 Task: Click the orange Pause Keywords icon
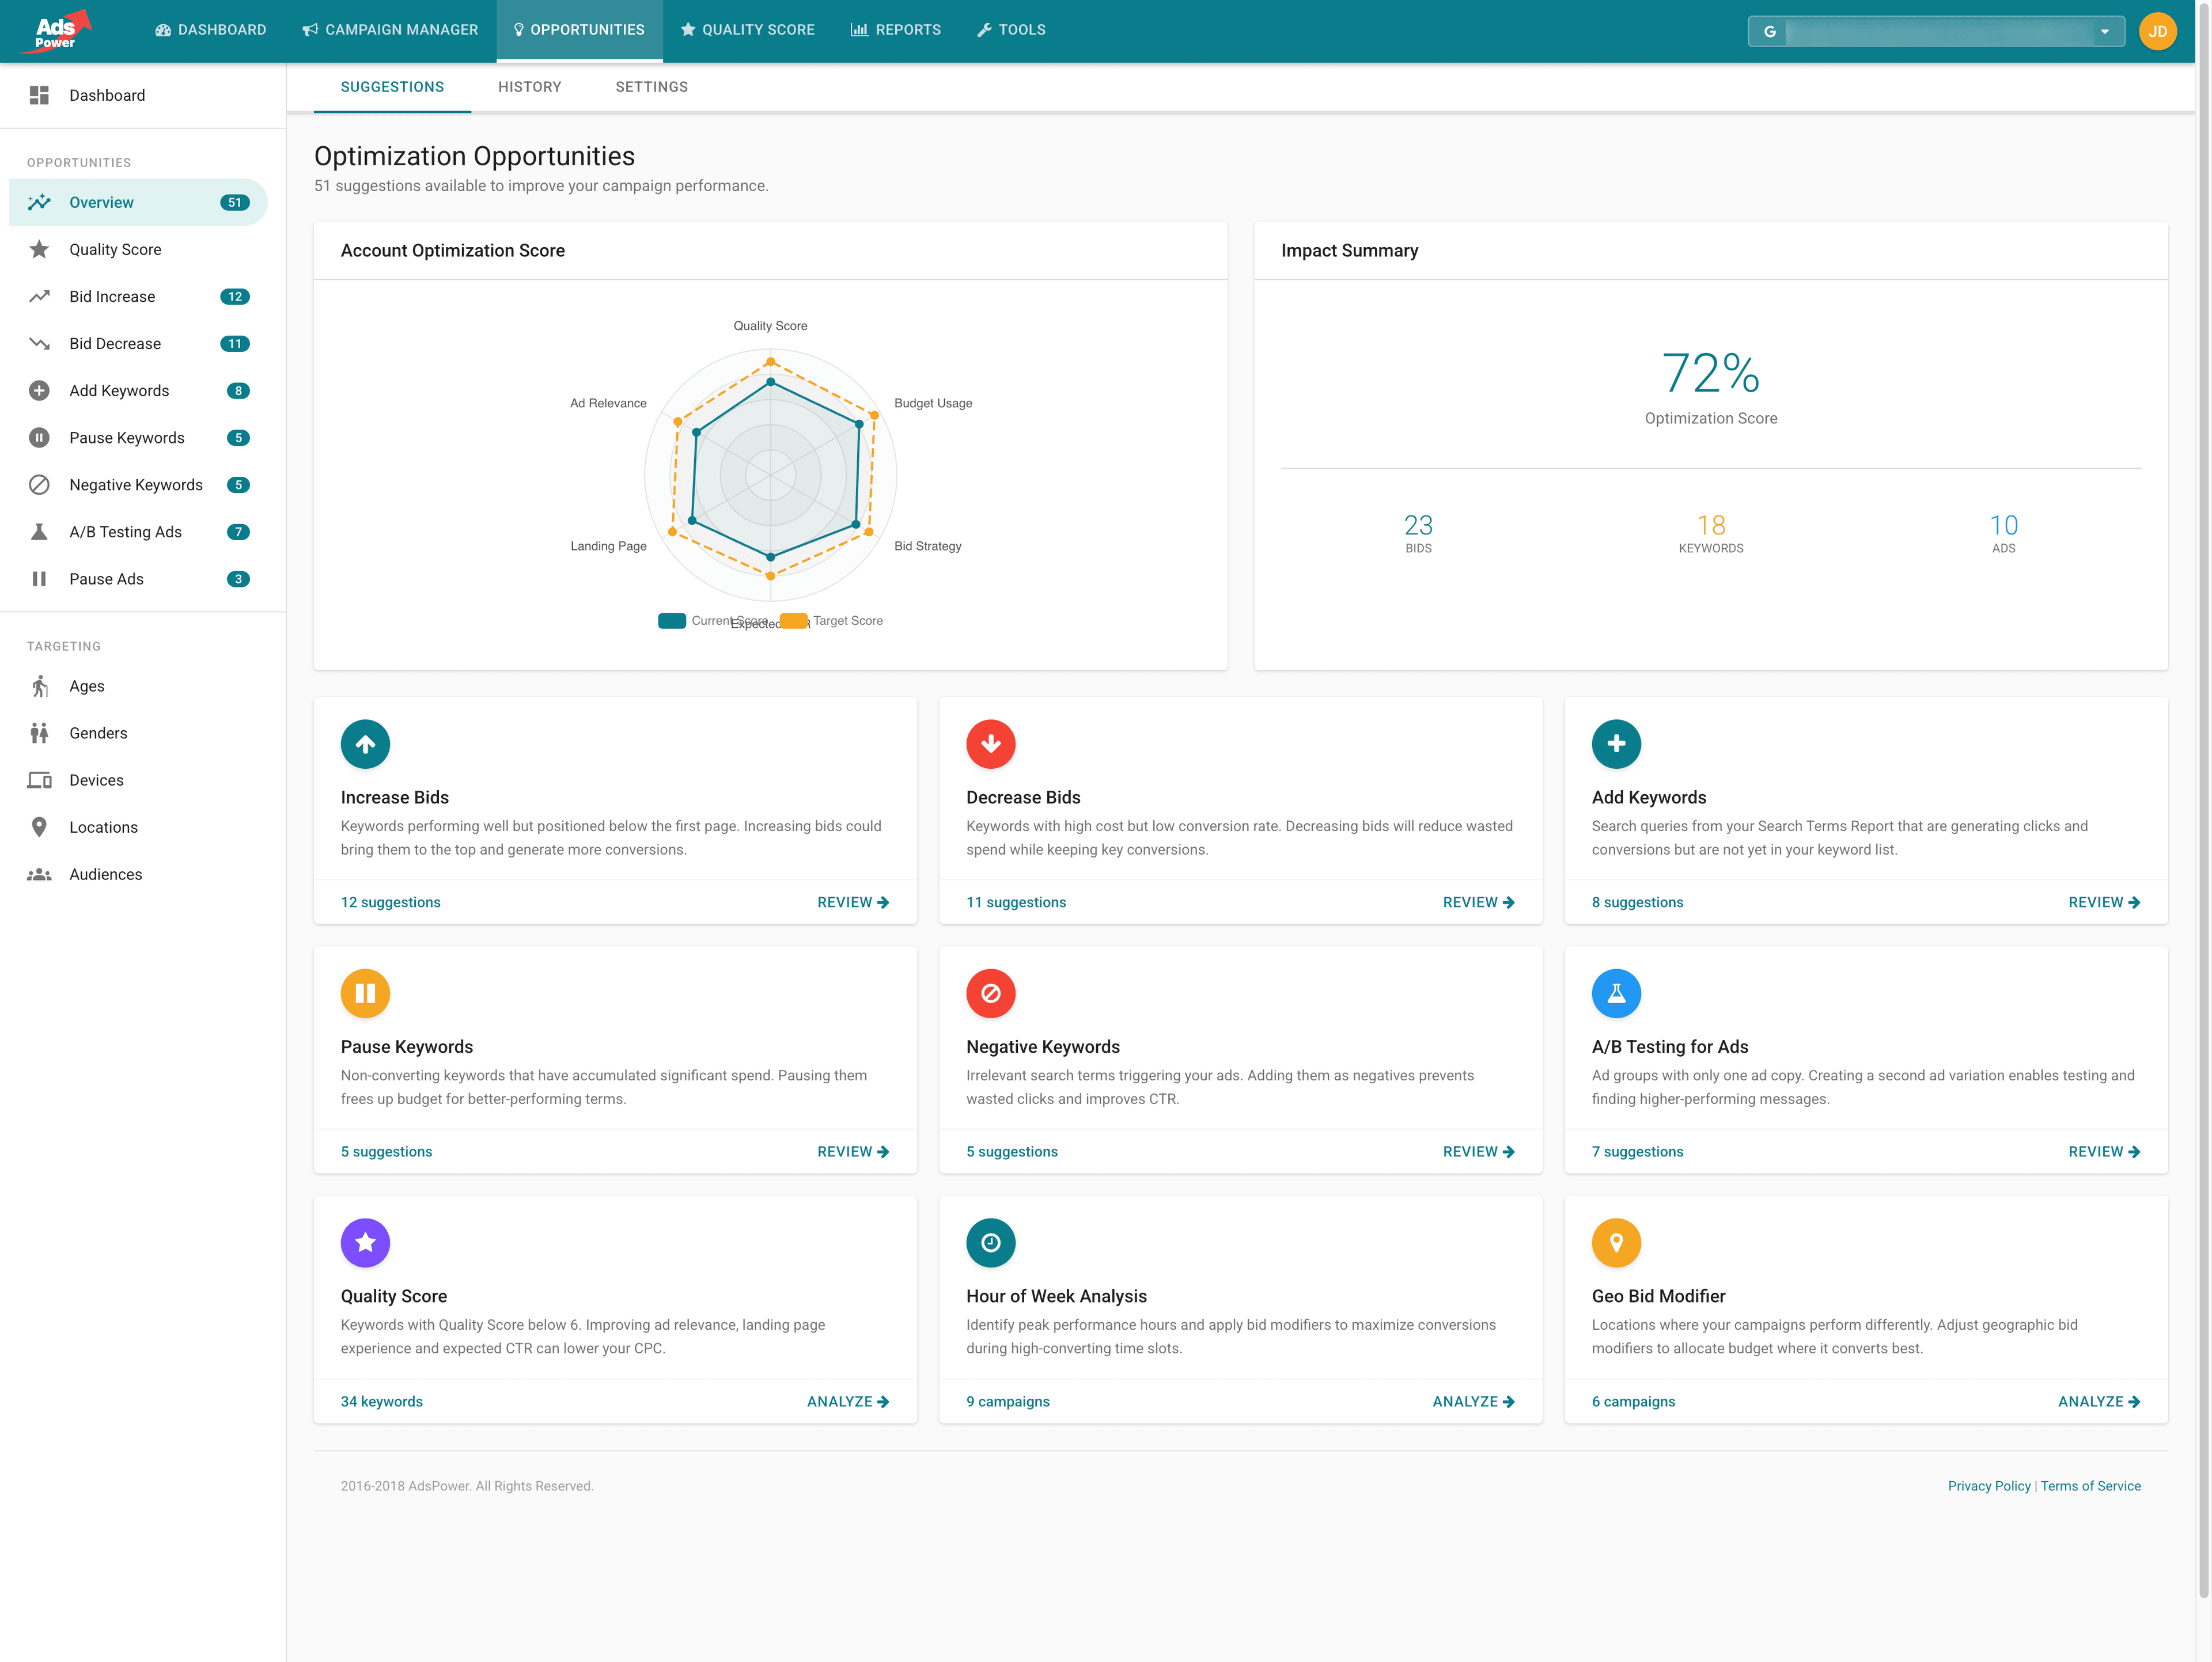click(365, 993)
